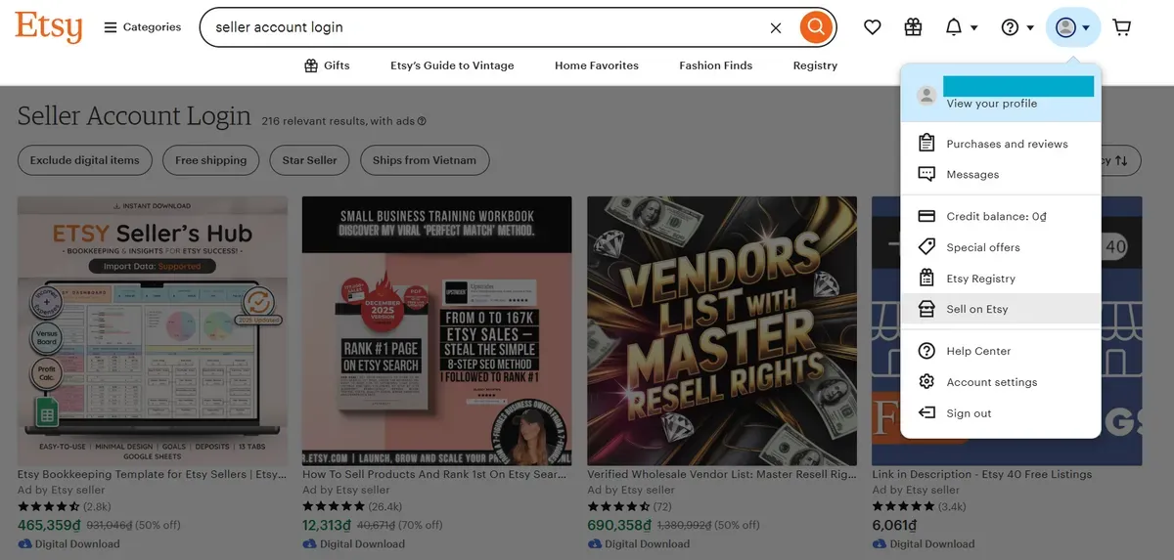This screenshot has height=560, width=1174.
Task: Click Digital Download icon under 465,359₫ listing
Action: click(24, 544)
